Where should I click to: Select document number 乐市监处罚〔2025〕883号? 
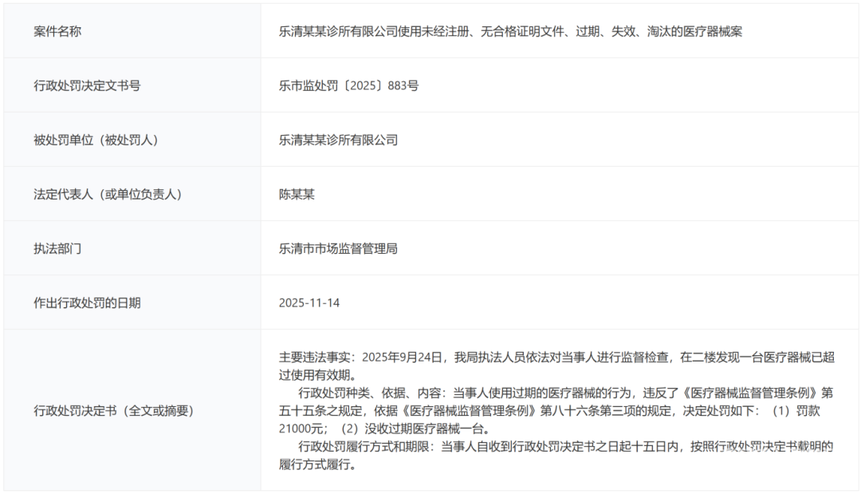click(348, 85)
